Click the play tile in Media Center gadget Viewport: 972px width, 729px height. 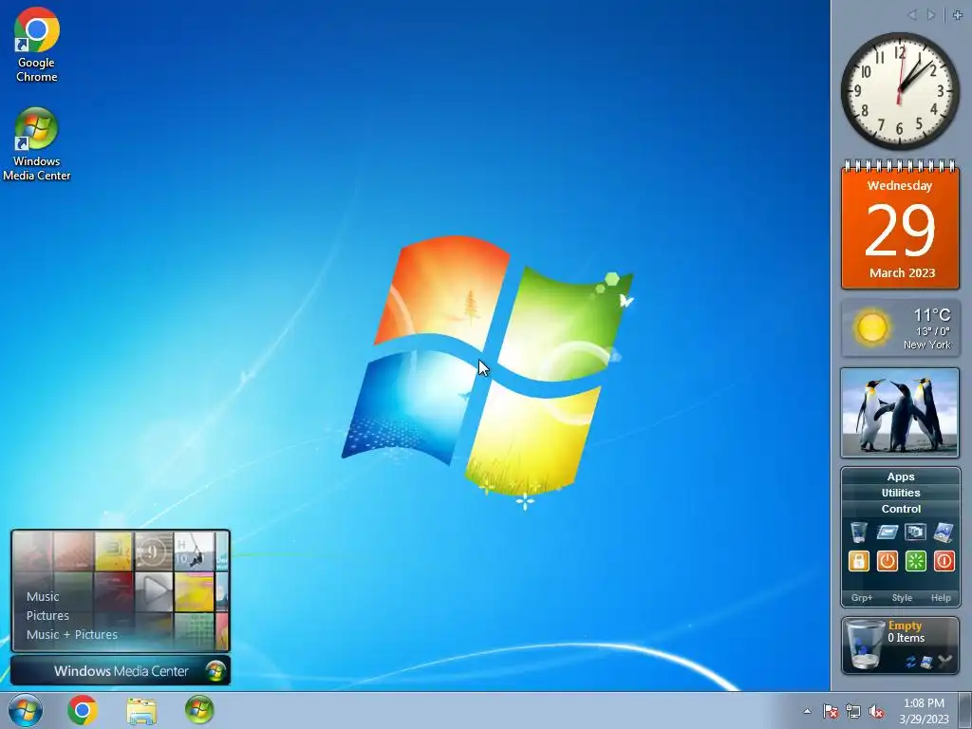[154, 591]
